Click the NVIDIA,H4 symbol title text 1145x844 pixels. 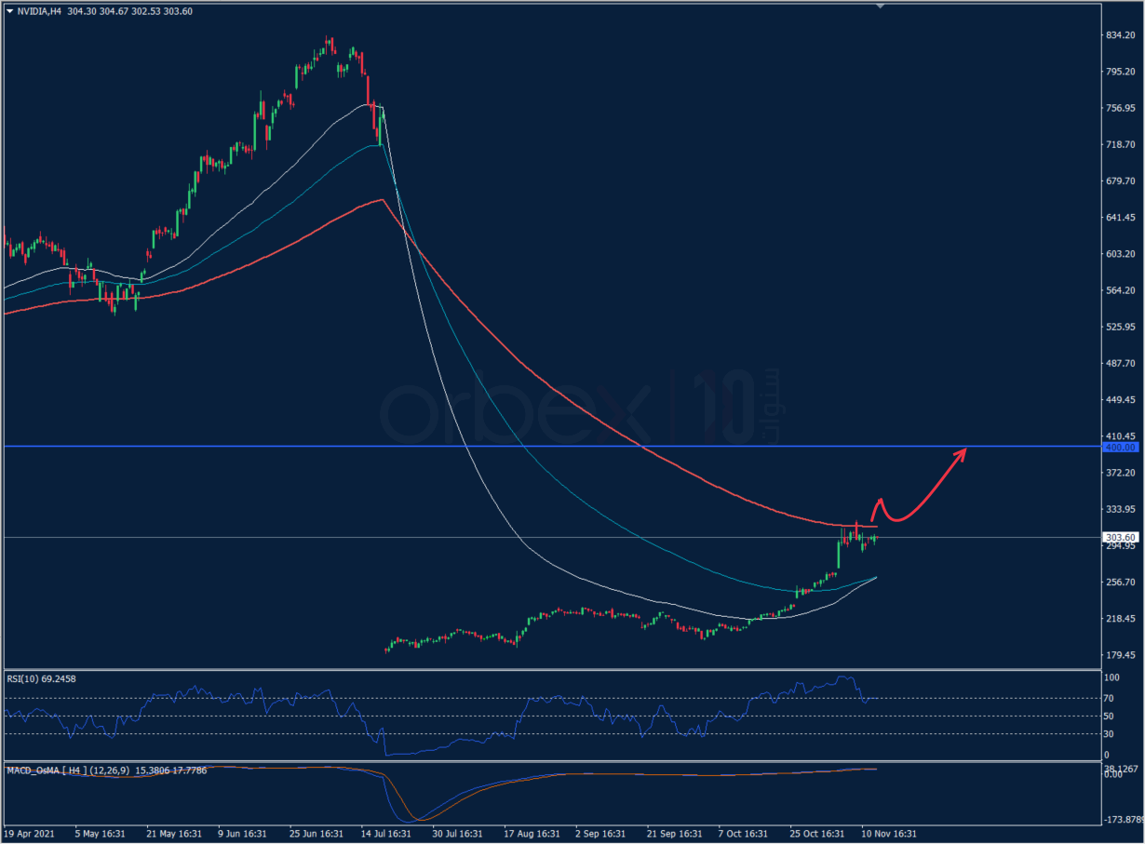pos(40,12)
